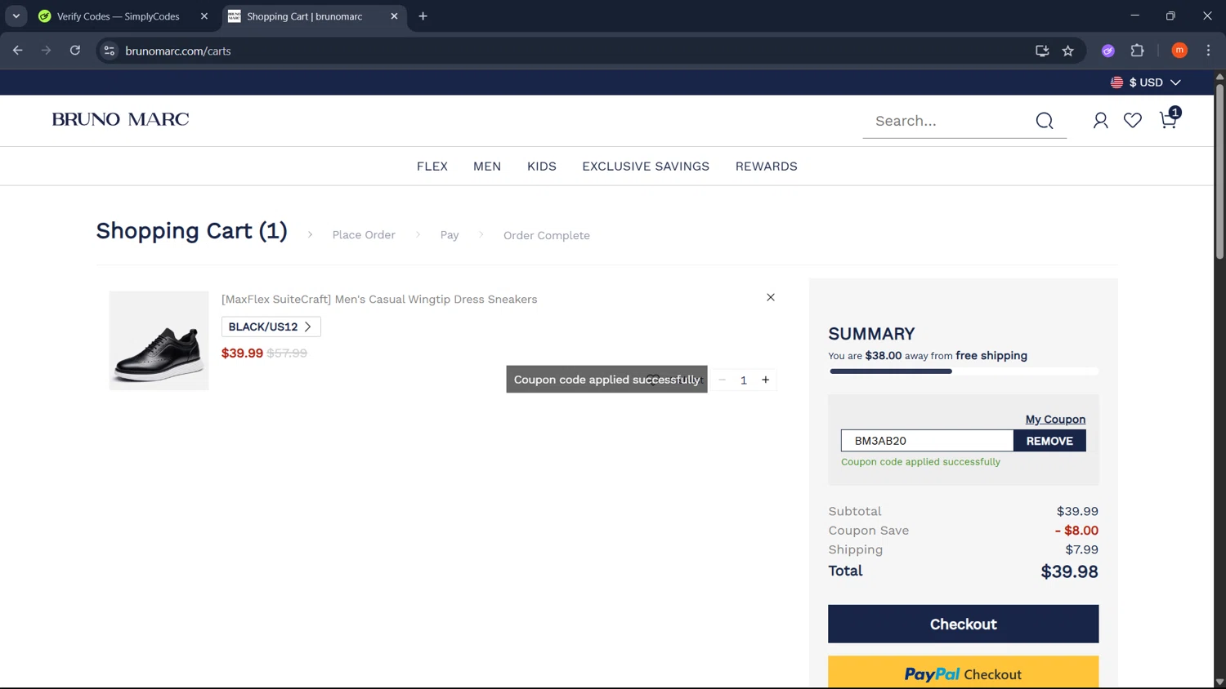The height and width of the screenshot is (689, 1226).
Task: Click the REMOVE coupon button
Action: click(1049, 441)
